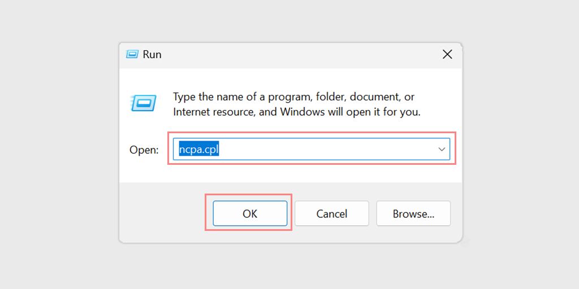Click the ncpa.cpl text in Open field

[199, 149]
